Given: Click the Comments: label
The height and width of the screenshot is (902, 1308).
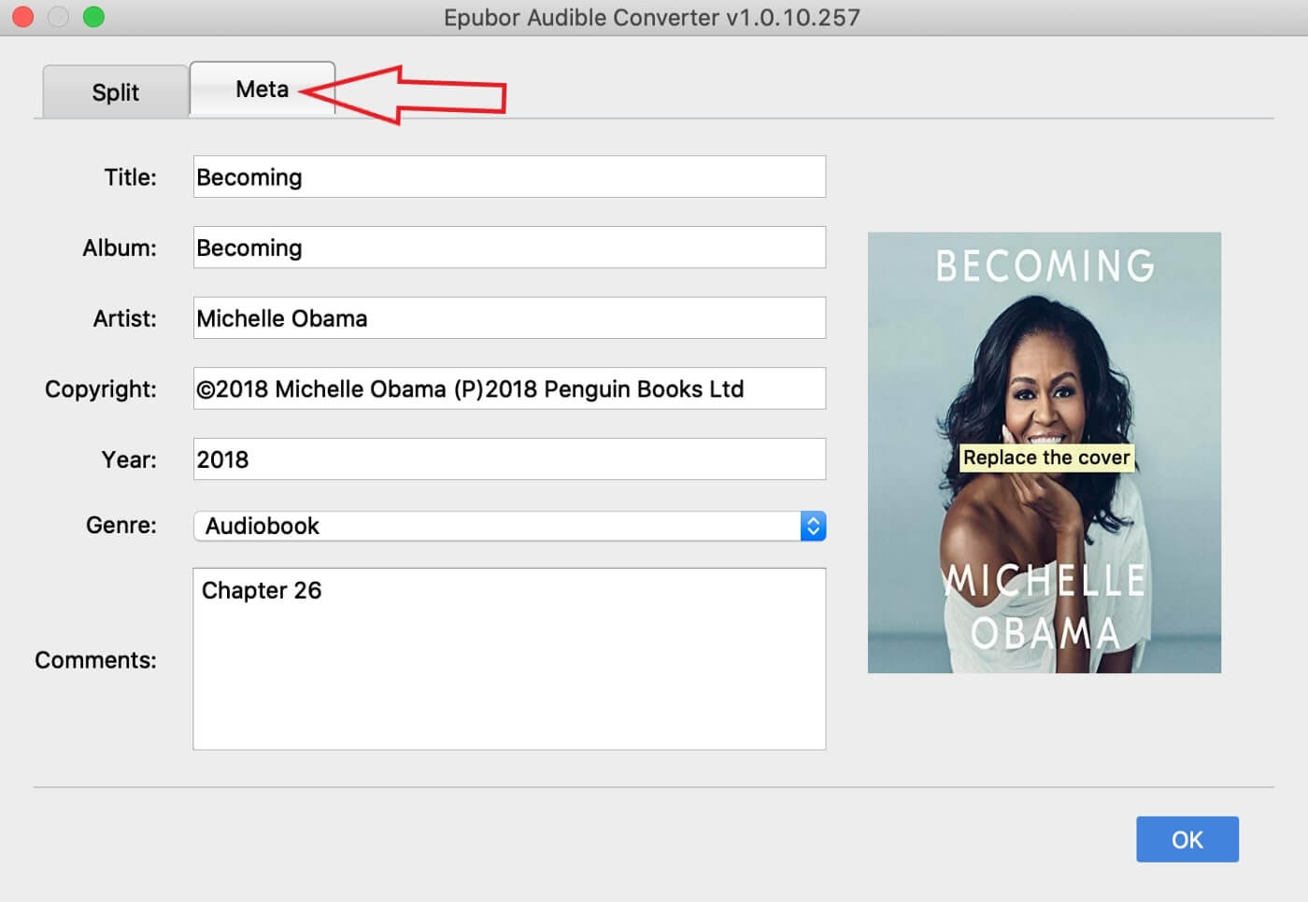Looking at the screenshot, I should (95, 660).
